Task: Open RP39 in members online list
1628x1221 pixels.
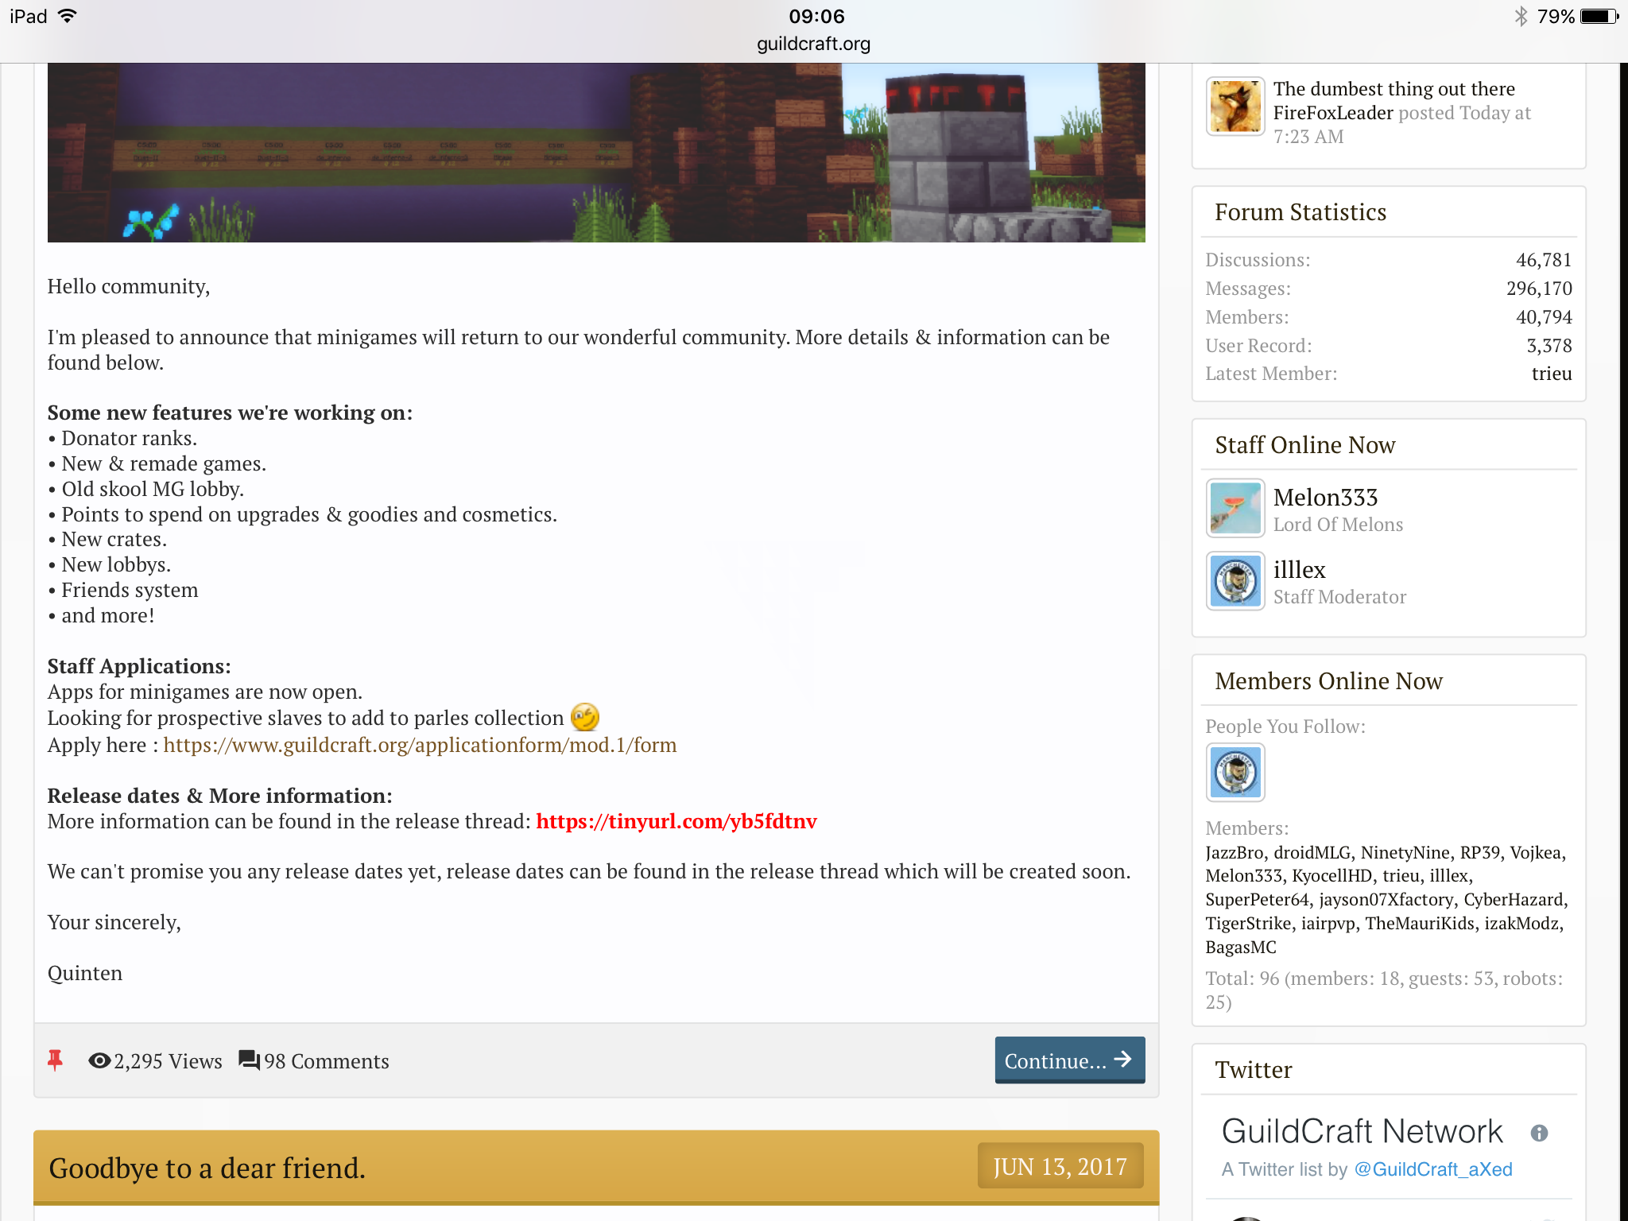Action: pos(1480,852)
